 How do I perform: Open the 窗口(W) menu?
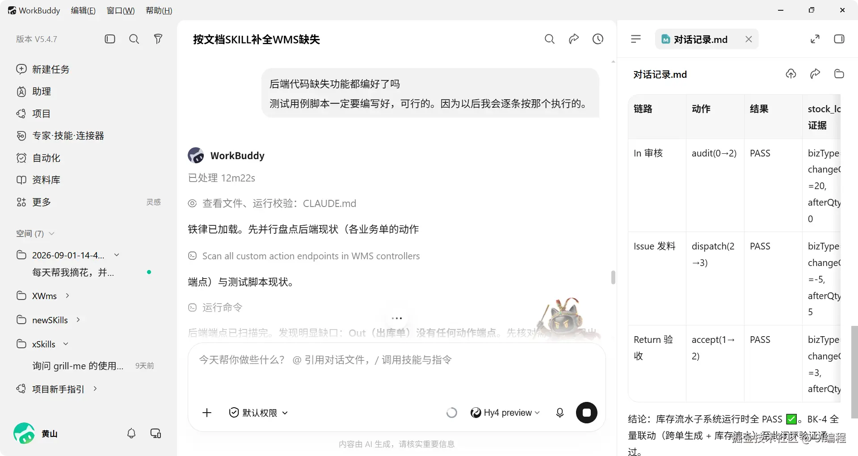(121, 10)
